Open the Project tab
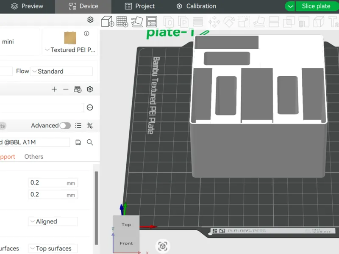339x254 pixels. point(140,6)
